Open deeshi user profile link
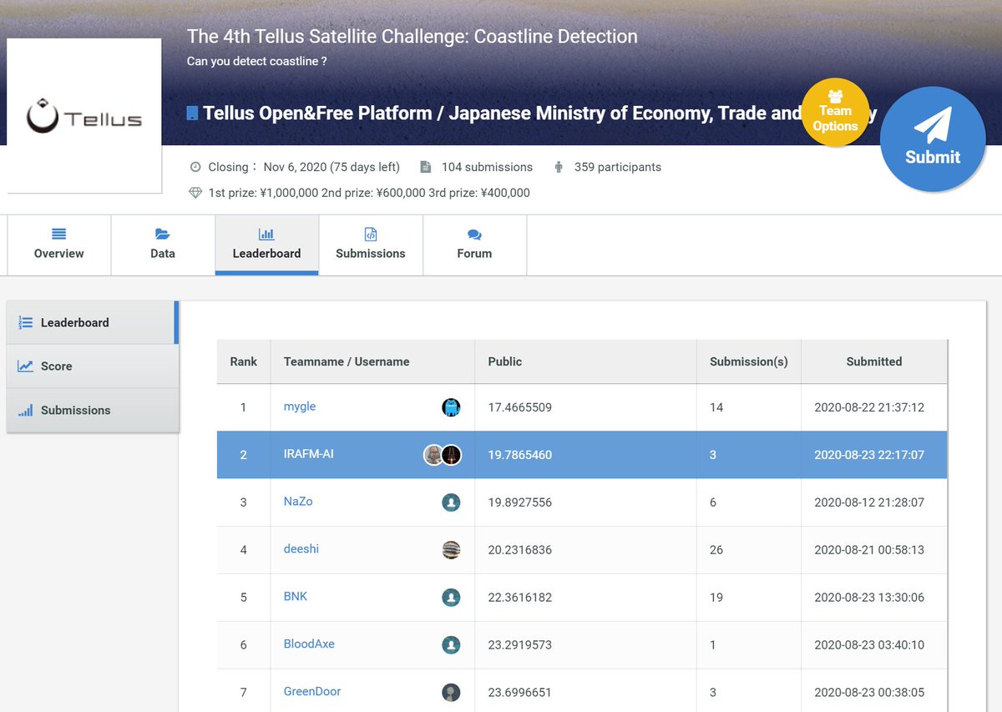This screenshot has height=712, width=1002. (301, 548)
